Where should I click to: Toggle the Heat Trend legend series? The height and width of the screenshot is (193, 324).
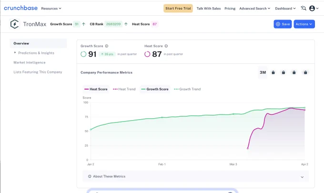[x=124, y=89]
